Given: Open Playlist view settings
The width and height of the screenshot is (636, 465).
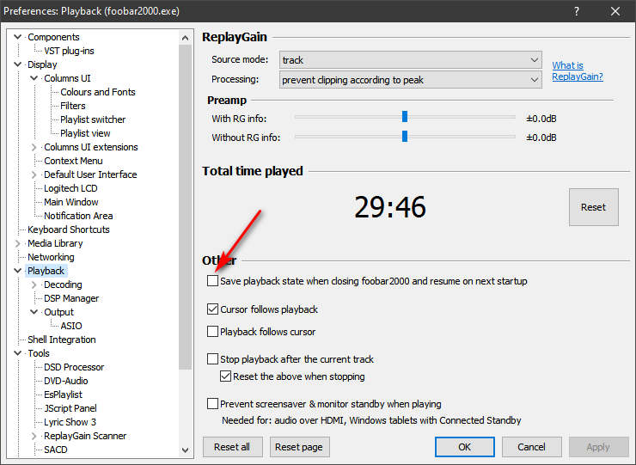Looking at the screenshot, I should (x=85, y=133).
